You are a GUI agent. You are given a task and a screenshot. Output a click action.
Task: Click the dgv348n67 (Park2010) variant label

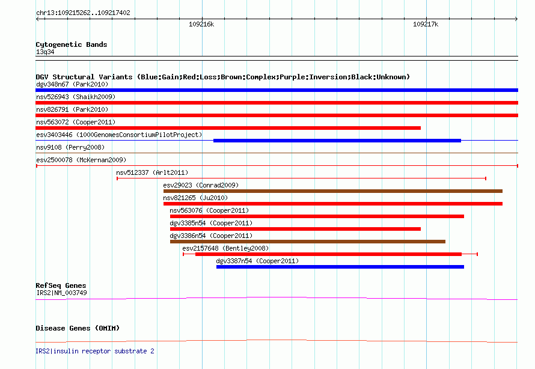pyautogui.click(x=72, y=84)
